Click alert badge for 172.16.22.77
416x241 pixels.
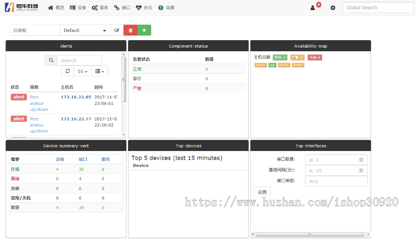pos(18,119)
